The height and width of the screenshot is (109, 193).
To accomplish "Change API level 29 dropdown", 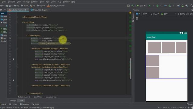I will [164, 14].
